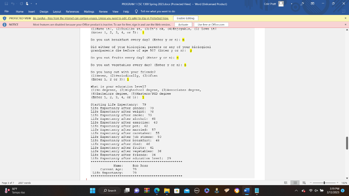Open the File tab

click(x=7, y=11)
